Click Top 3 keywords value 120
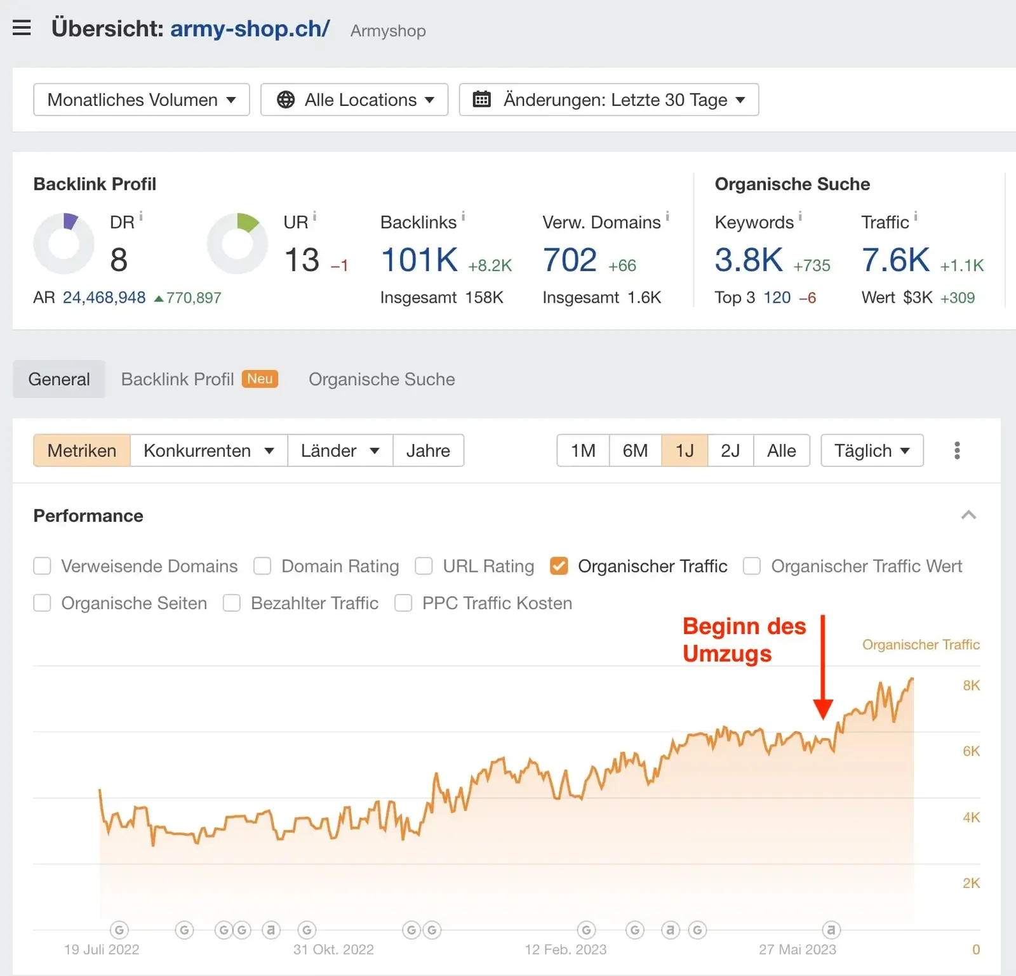This screenshot has width=1016, height=976. pos(777,298)
